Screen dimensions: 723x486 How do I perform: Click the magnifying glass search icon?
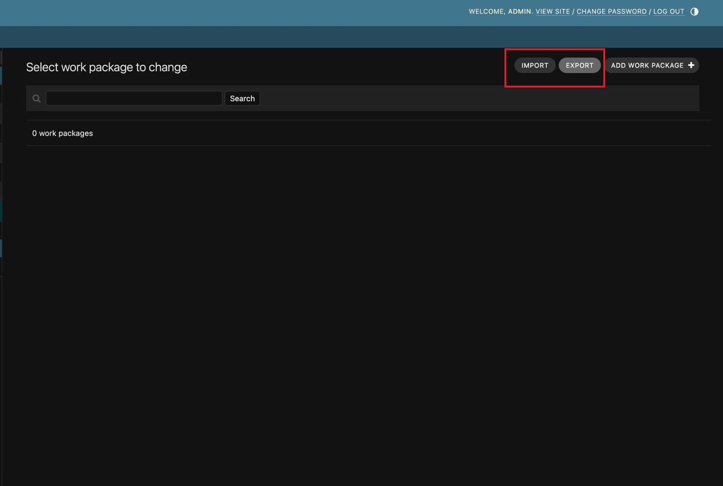37,98
